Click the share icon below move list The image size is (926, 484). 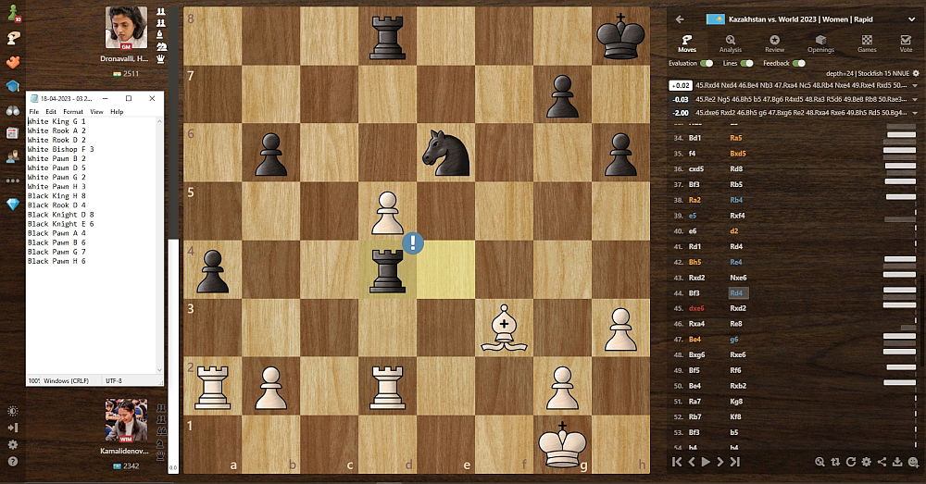pos(882,461)
